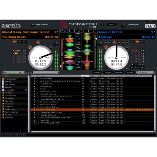Viewport: 157px width, 157px height.
Task: Trigger right deck blue cue play dot
Action: (131, 53)
